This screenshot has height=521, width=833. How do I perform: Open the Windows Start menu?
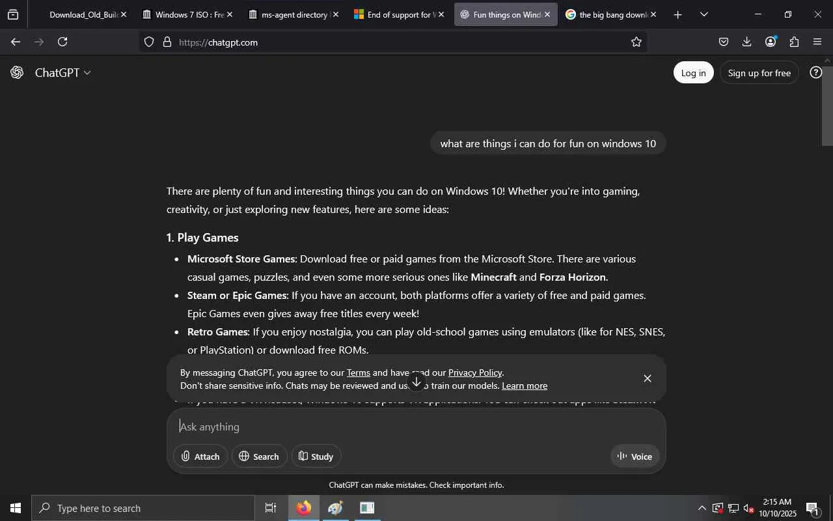click(16, 508)
